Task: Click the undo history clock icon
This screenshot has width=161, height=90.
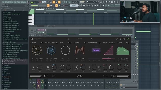Action: coord(101,2)
